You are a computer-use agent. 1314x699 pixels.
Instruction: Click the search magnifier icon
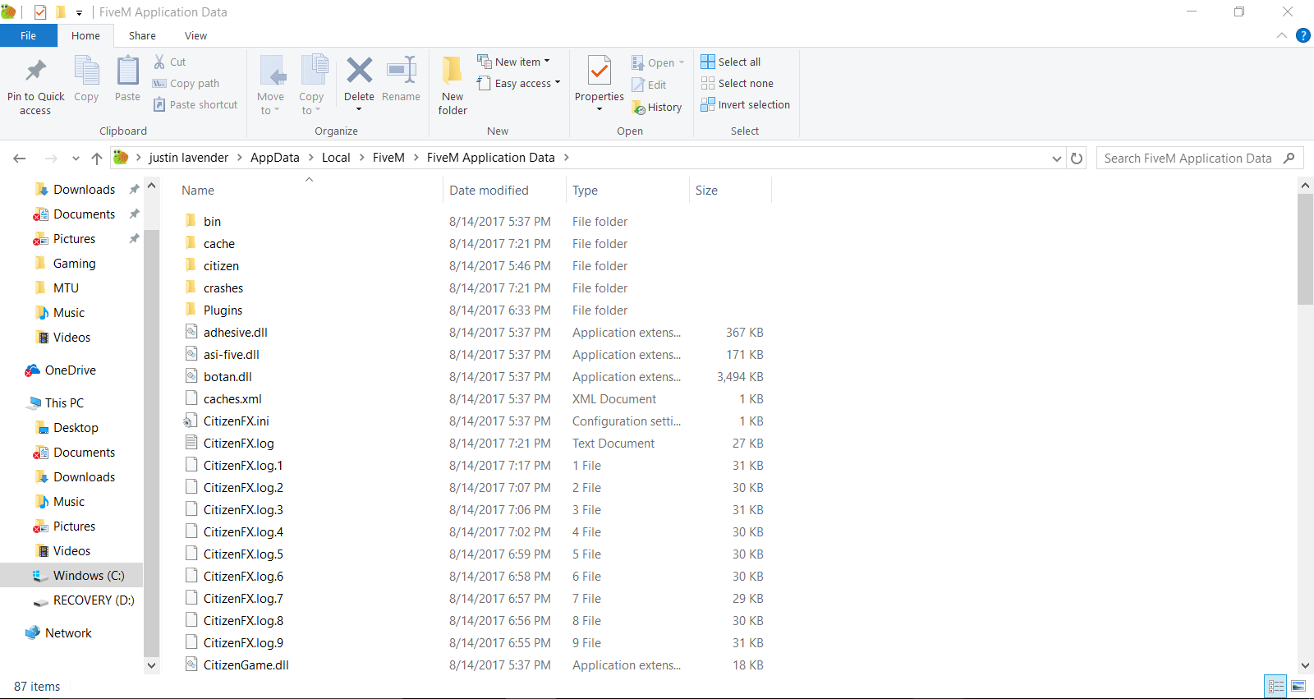1289,158
